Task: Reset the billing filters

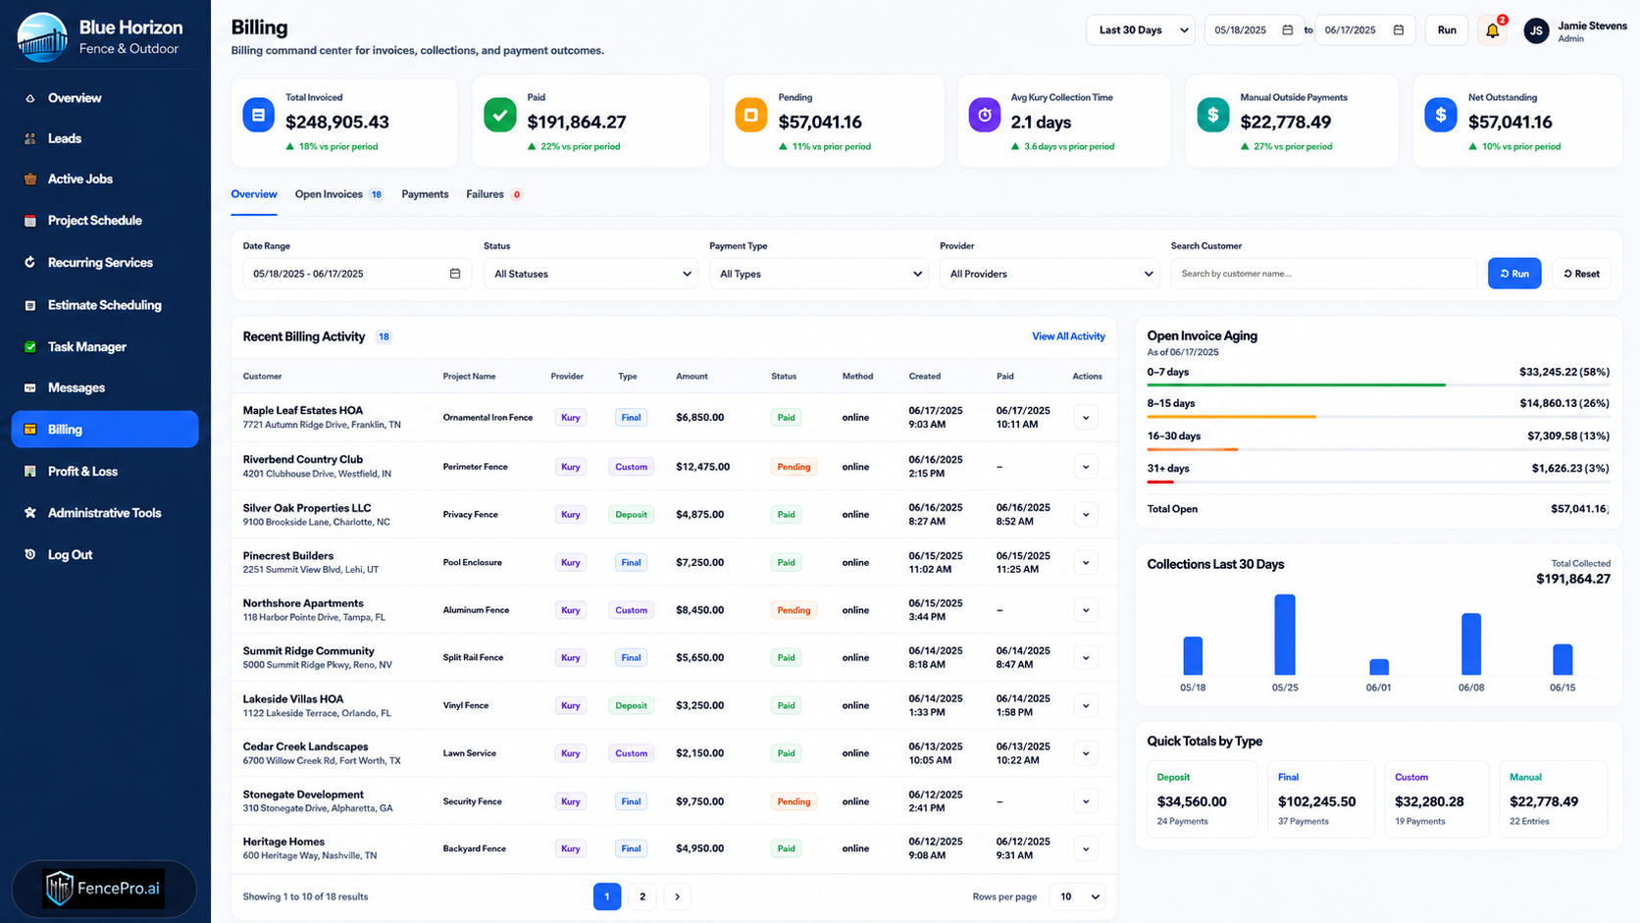Action: [1581, 274]
